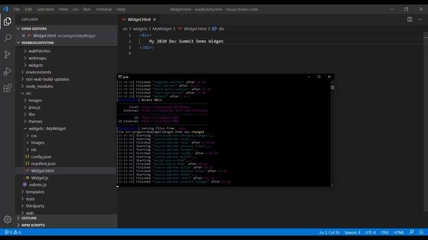Collapse the widgets \ MyWidget folder
Image resolution: width=428 pixels, height=240 pixels.
tap(47, 129)
